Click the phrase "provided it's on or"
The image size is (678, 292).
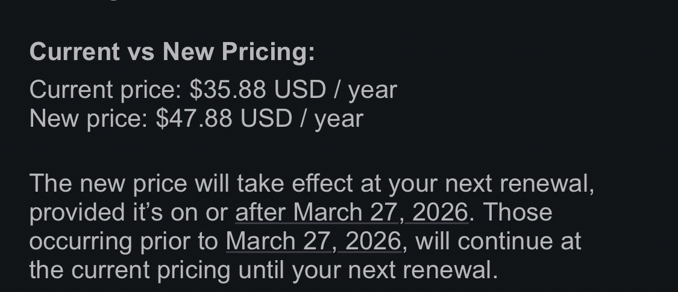[x=128, y=212]
